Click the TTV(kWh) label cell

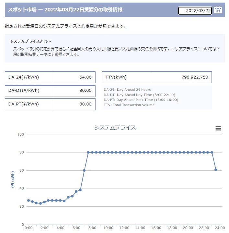pyautogui.click(x=126, y=77)
